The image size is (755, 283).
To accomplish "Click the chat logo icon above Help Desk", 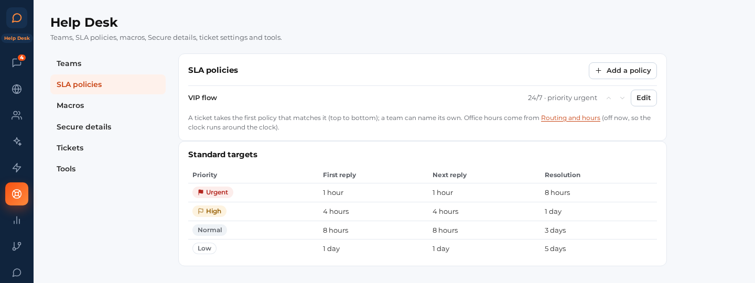I will 17,18.
